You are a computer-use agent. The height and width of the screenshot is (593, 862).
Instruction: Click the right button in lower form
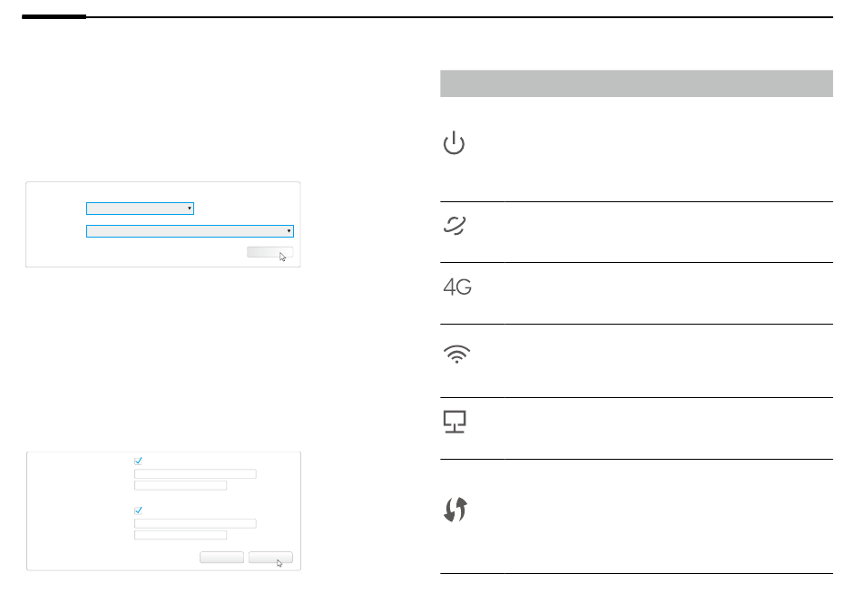pyautogui.click(x=270, y=558)
